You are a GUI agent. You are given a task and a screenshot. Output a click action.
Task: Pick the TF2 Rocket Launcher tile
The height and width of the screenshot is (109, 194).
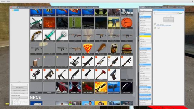(127, 62)
